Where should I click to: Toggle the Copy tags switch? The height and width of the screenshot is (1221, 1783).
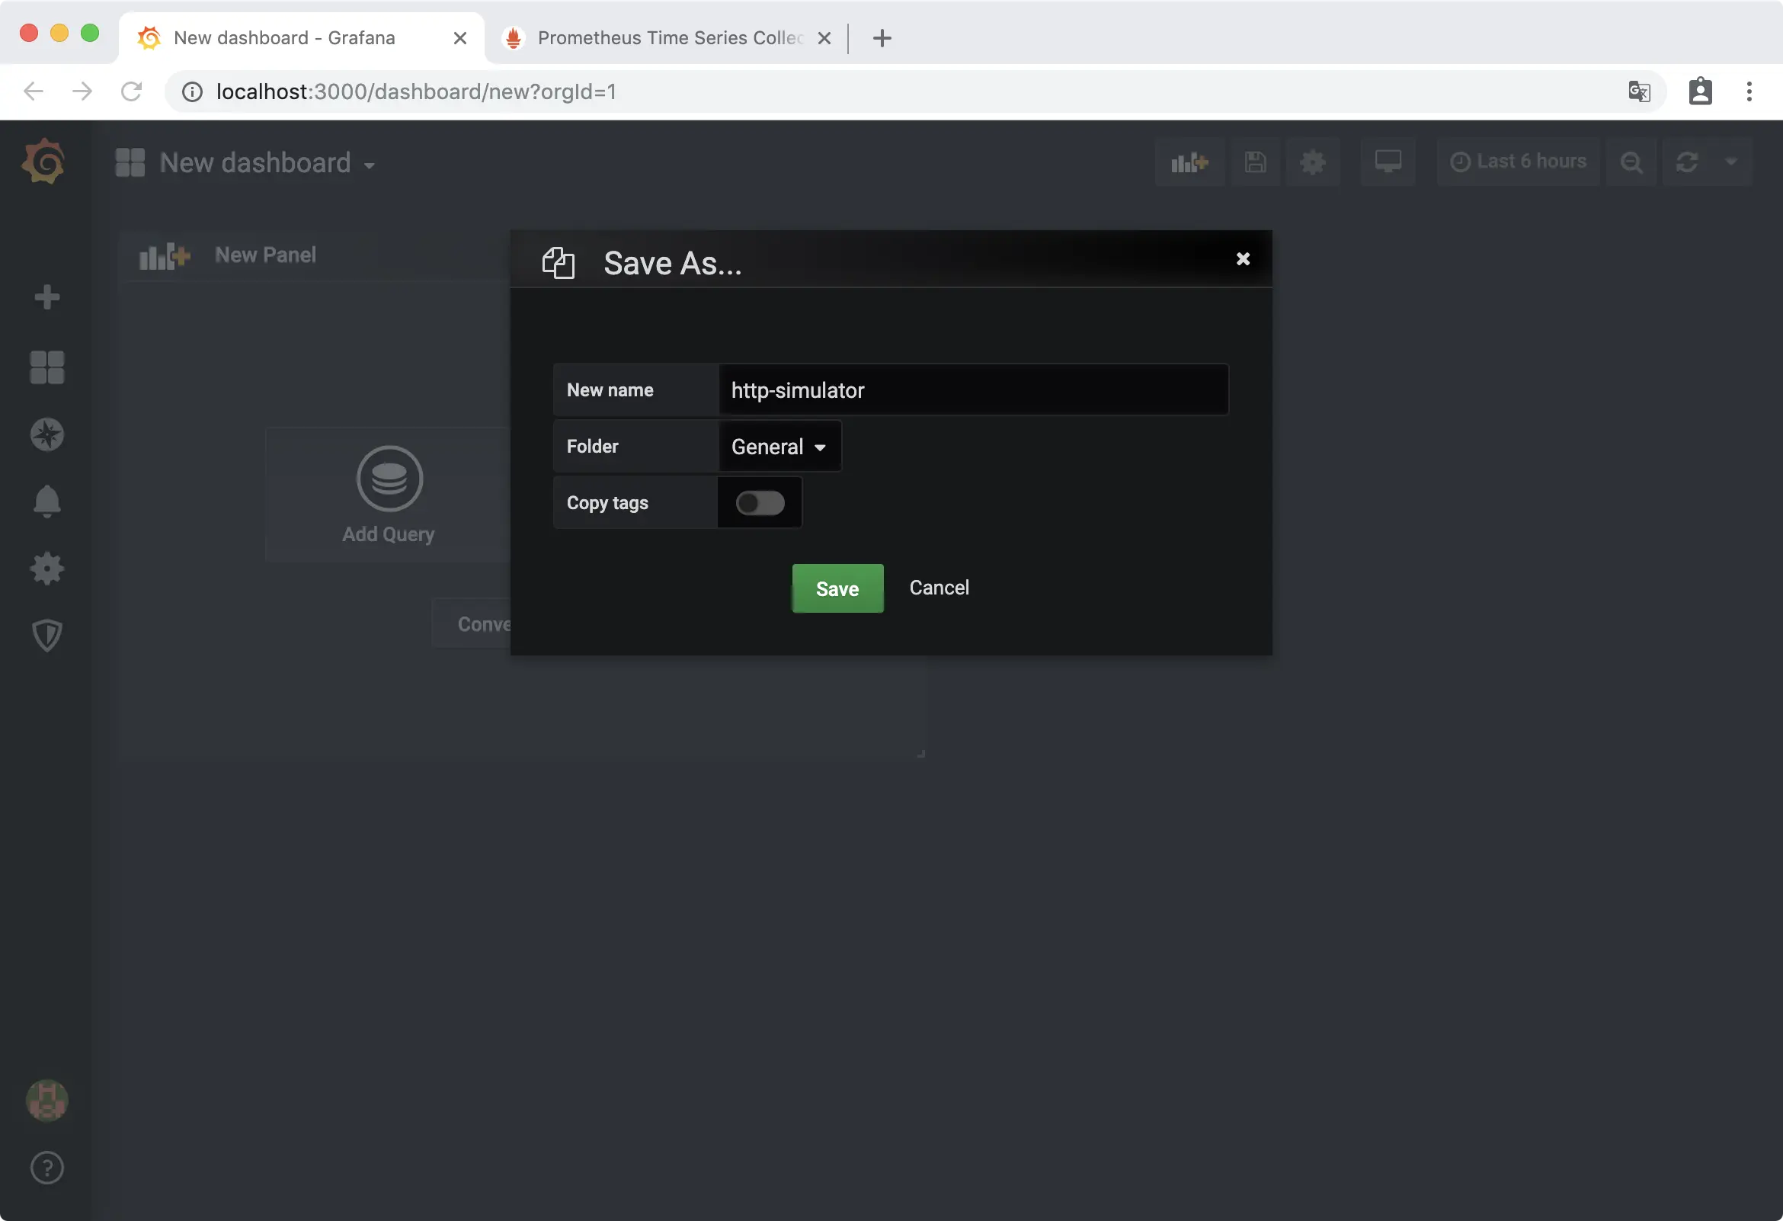(x=760, y=504)
